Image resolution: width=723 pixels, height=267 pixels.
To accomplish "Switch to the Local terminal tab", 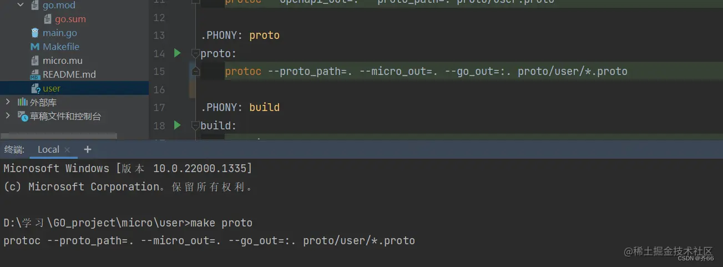I will click(x=48, y=149).
